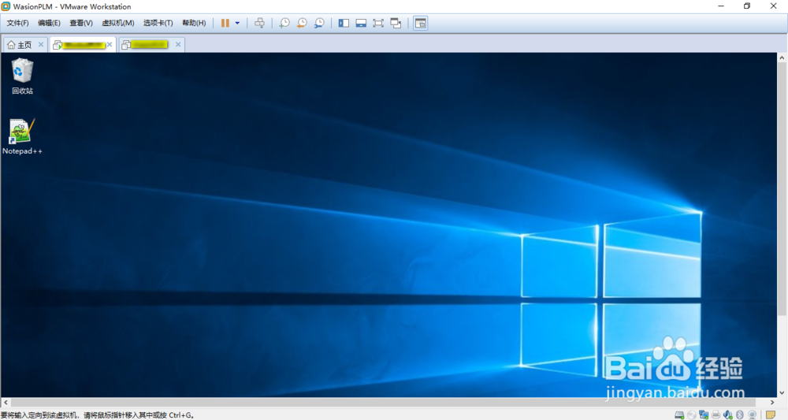Click the hard disk status icon

(x=679, y=415)
